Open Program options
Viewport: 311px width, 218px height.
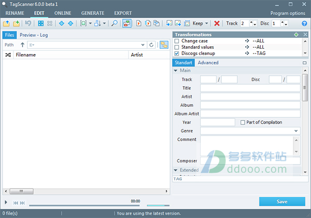point(288,13)
